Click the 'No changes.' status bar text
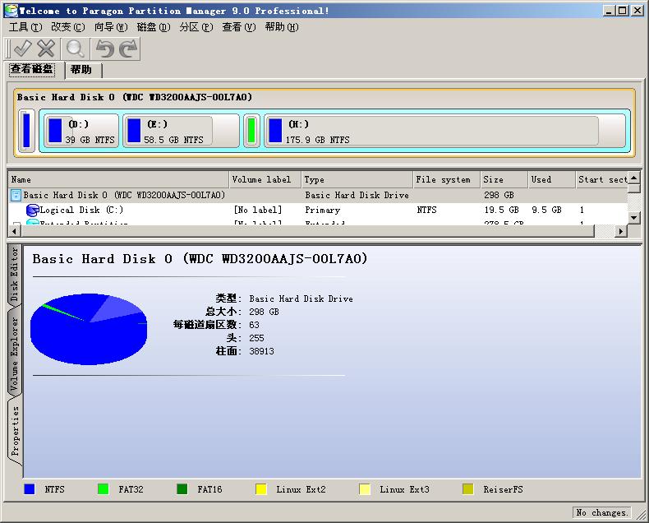This screenshot has width=649, height=523. (x=602, y=513)
